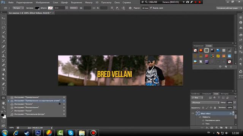Add layer mask icon
The image size is (243, 136).
coord(212,128)
